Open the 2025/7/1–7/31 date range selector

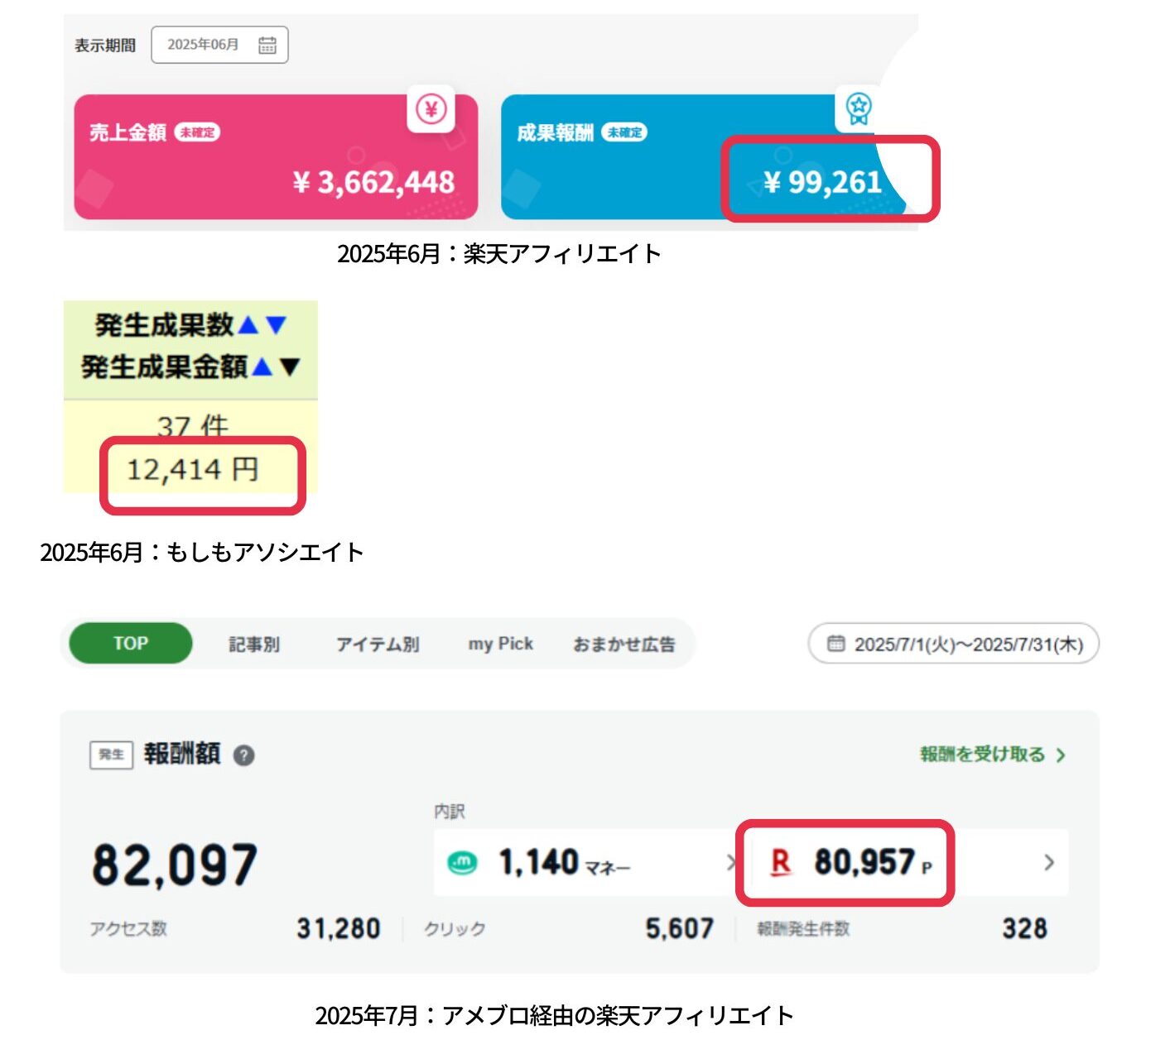pyautogui.click(x=953, y=644)
